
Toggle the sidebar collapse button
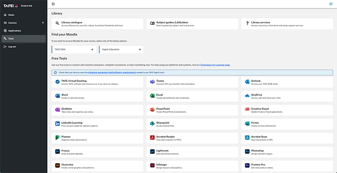(x=53, y=4)
